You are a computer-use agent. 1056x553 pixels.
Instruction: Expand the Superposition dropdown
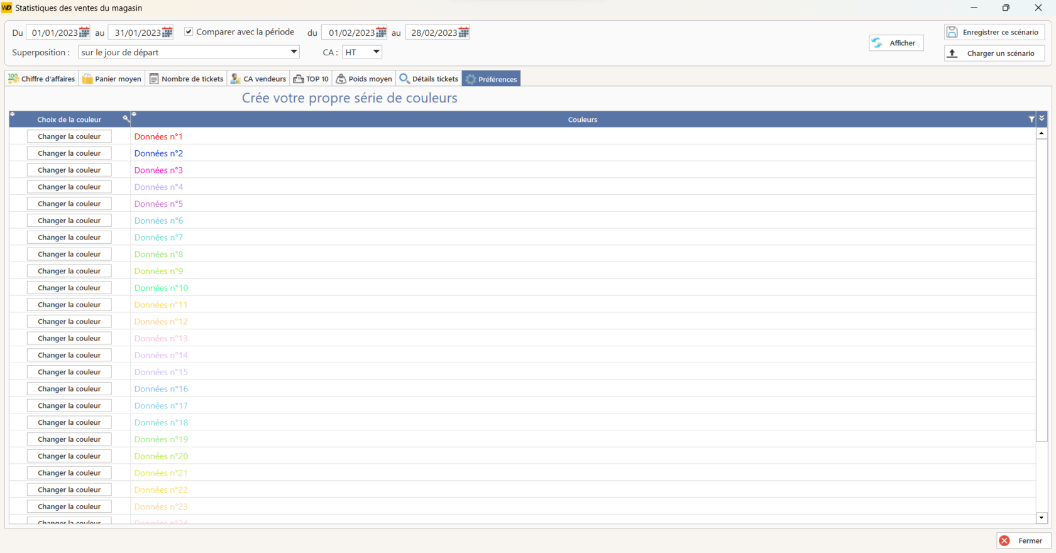tap(294, 52)
